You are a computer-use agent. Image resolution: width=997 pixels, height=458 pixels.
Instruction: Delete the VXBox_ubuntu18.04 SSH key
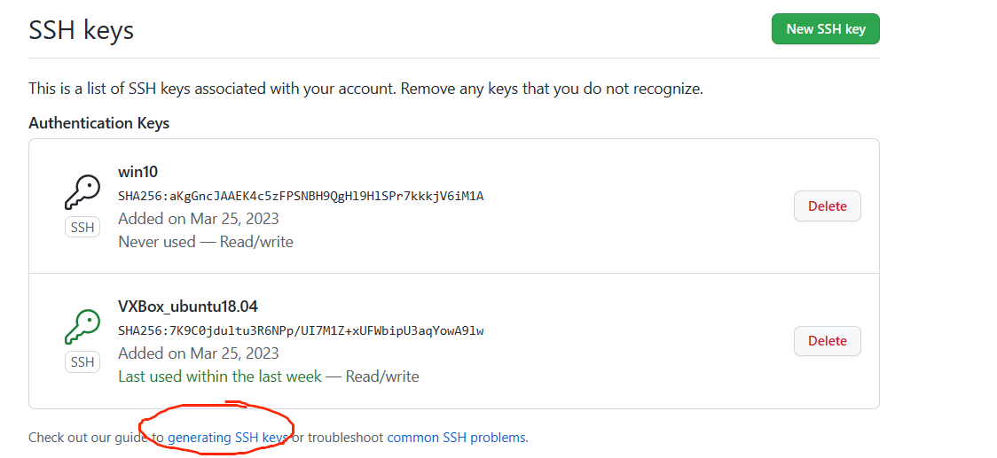[828, 340]
